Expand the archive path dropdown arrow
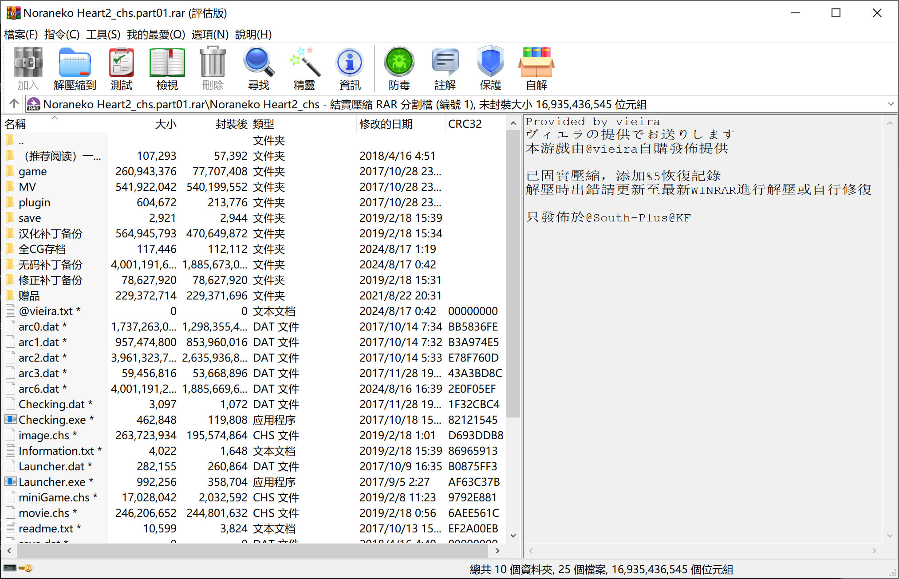Image resolution: width=899 pixels, height=579 pixels. pyautogui.click(x=890, y=104)
